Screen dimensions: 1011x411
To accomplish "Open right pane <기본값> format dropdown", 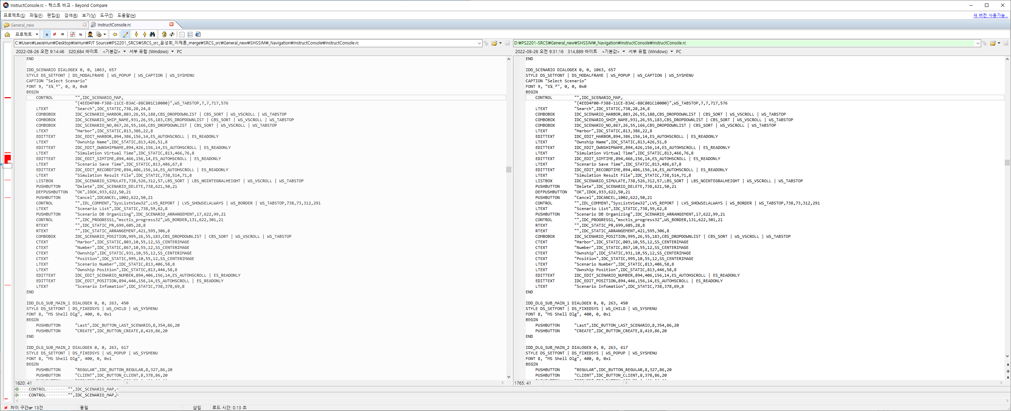I will (614, 52).
